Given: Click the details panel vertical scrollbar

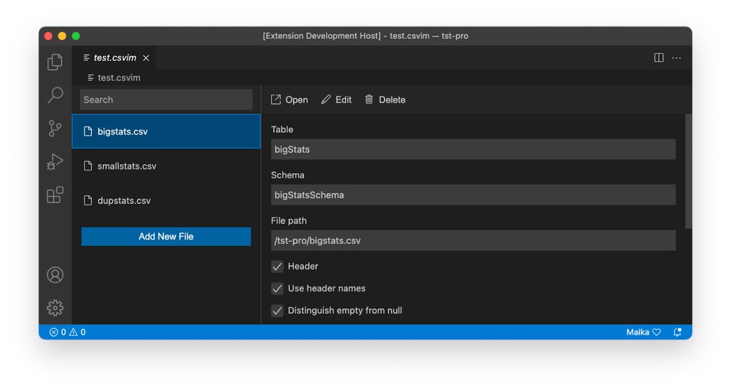Looking at the screenshot, I should click(688, 171).
